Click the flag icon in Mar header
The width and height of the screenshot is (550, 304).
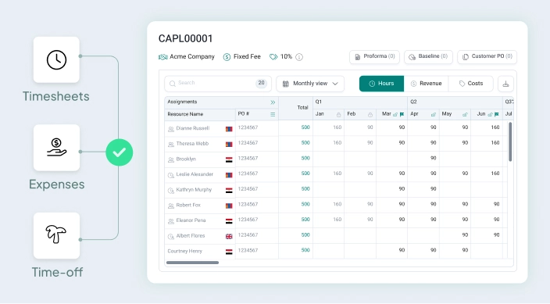coord(402,114)
